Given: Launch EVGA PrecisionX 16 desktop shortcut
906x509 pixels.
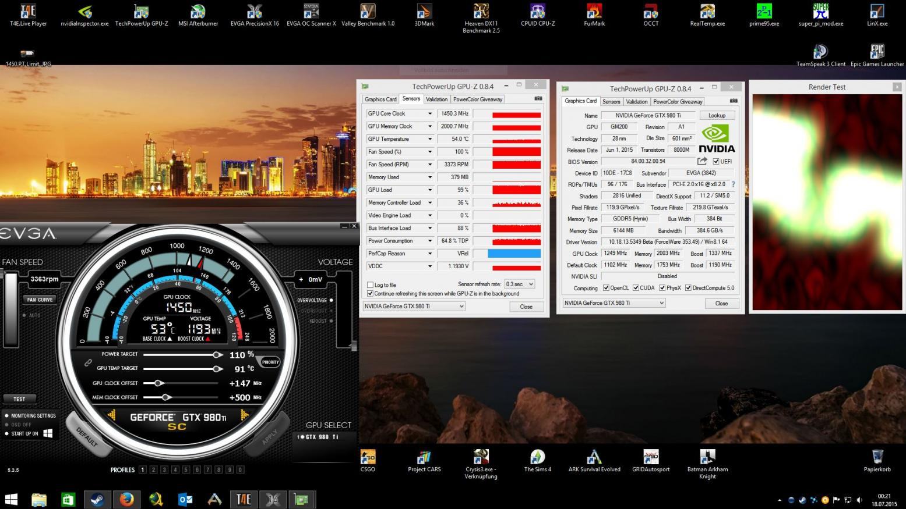Looking at the screenshot, I should pos(255,15).
